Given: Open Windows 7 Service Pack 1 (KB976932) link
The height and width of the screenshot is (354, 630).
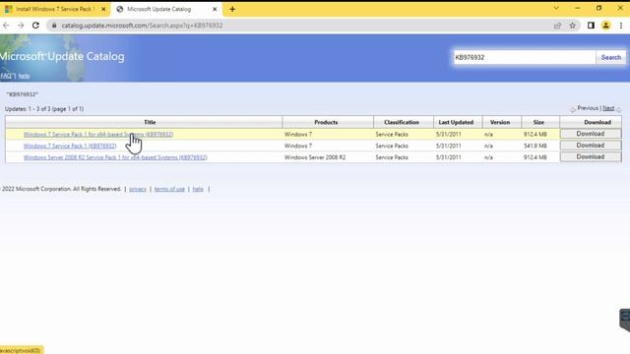Looking at the screenshot, I should pos(70,146).
